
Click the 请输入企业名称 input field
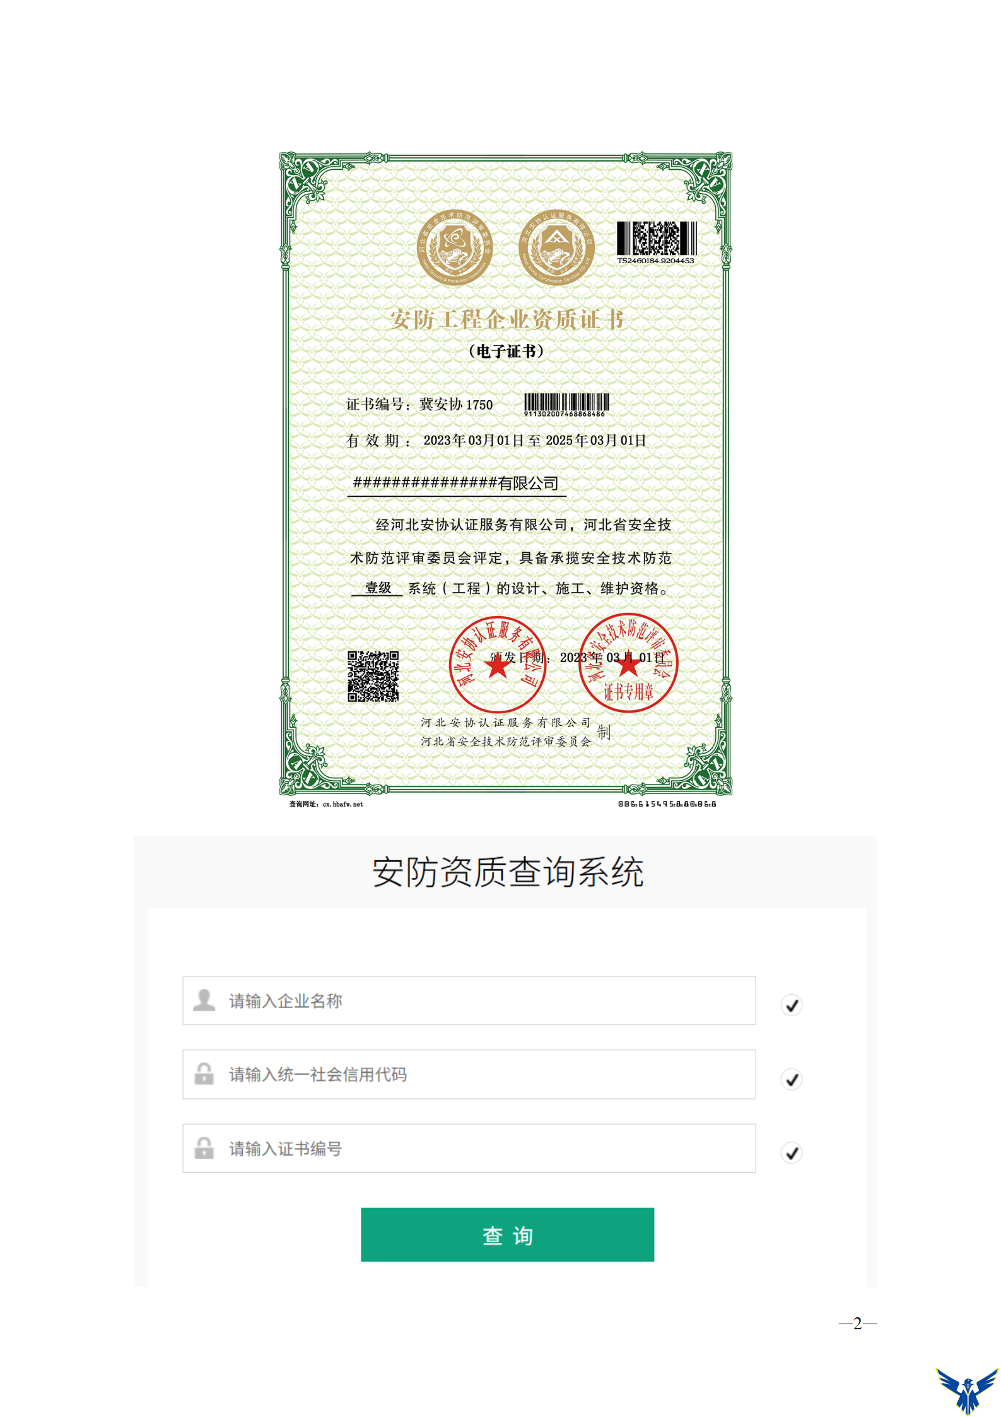(x=469, y=1000)
